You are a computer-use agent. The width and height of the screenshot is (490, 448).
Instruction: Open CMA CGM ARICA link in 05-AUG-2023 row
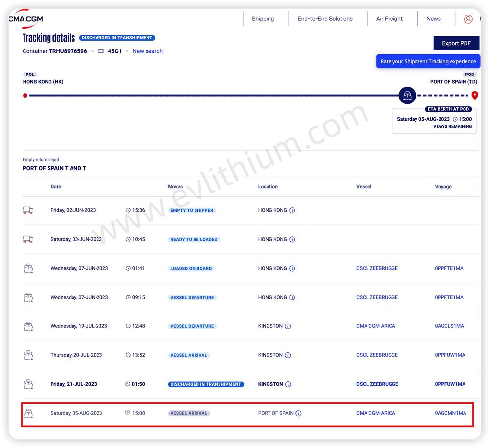pos(376,413)
